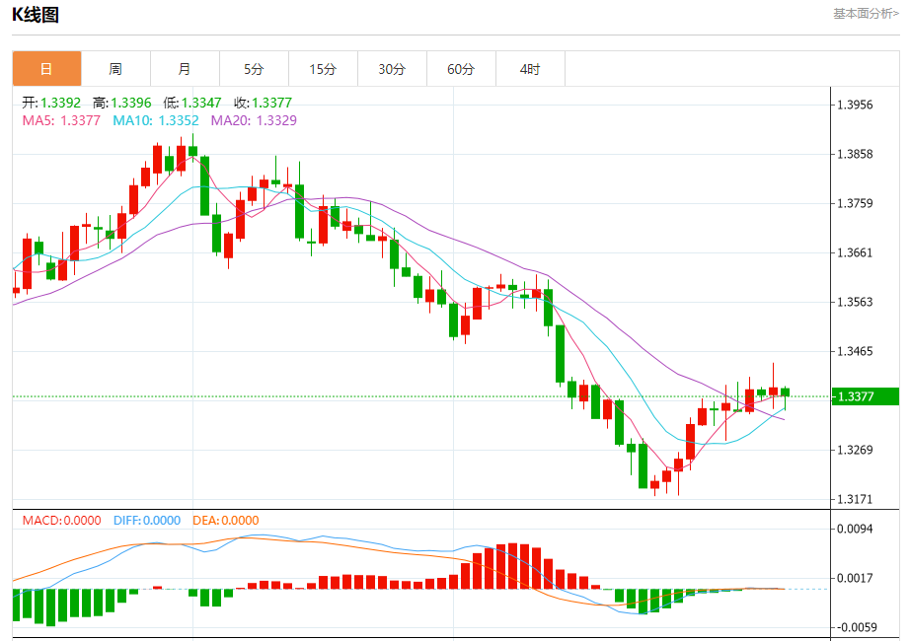This screenshot has width=909, height=641.
Task: Click the 1.3563 price axis label
Action: (855, 302)
